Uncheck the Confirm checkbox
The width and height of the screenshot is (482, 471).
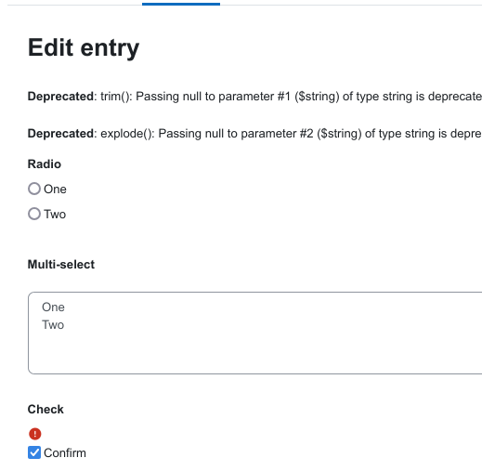[34, 452]
